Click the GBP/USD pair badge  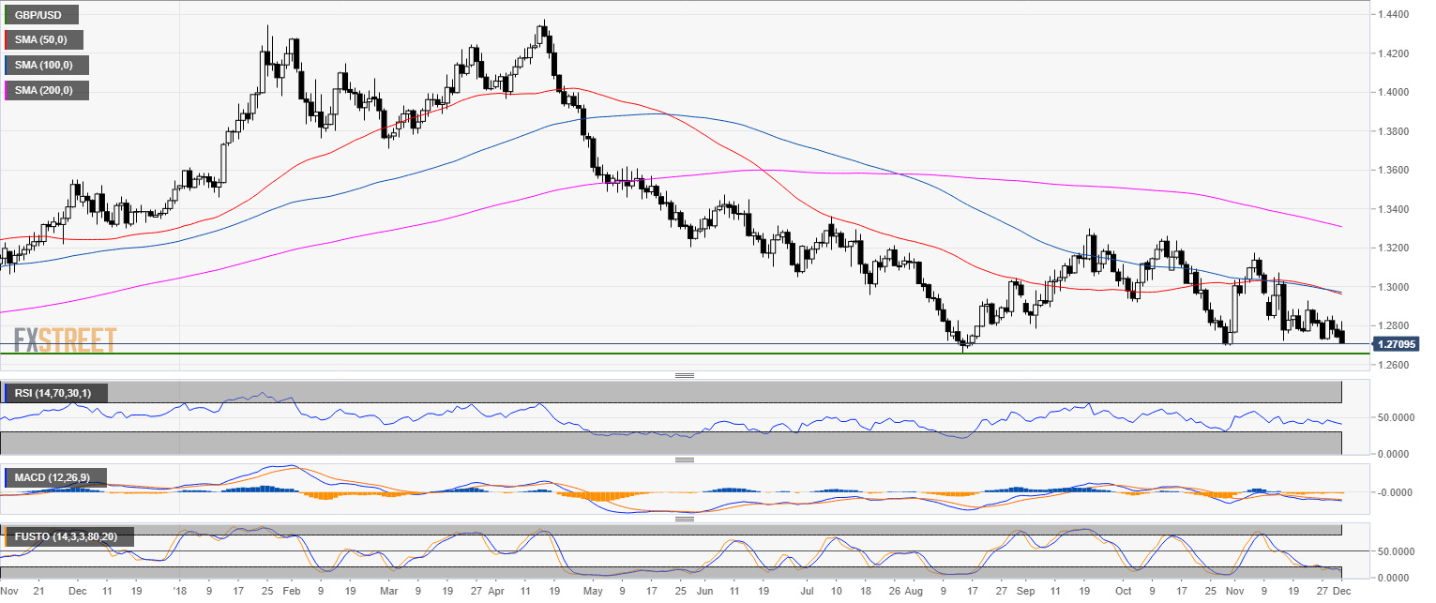coord(39,14)
